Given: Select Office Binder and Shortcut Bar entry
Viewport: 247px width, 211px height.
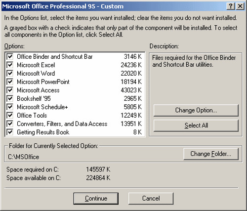Looking at the screenshot, I should coord(55,57).
